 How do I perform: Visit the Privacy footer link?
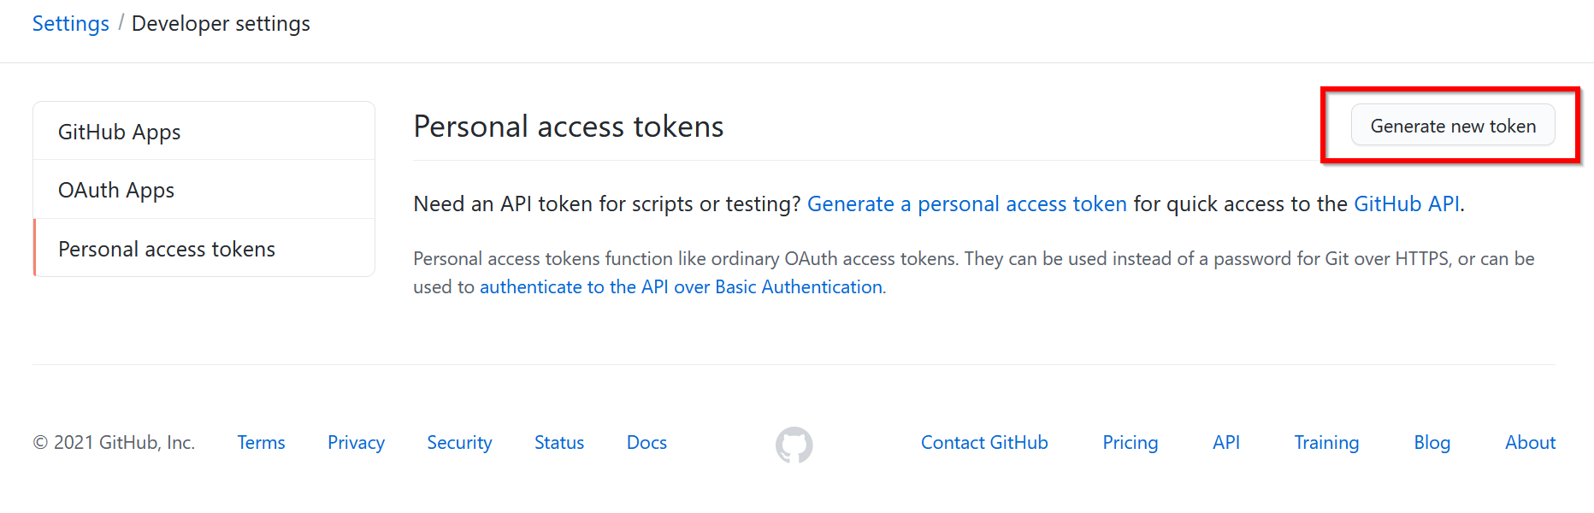click(356, 443)
